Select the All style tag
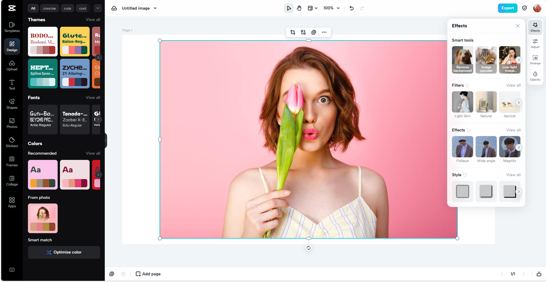 33,8
